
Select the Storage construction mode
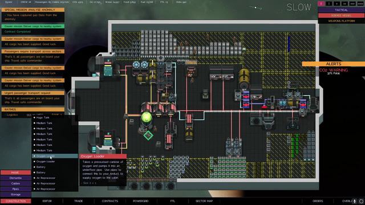(x=15, y=195)
